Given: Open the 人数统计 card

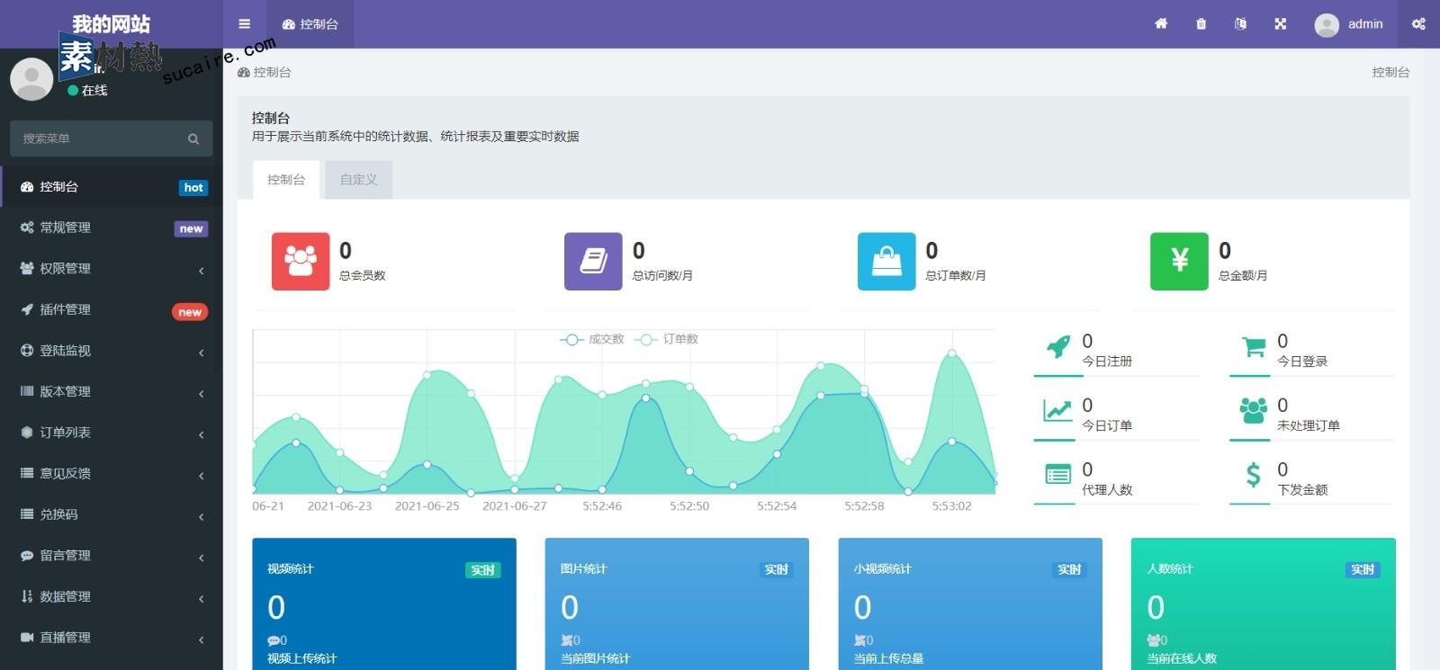Looking at the screenshot, I should [1264, 603].
